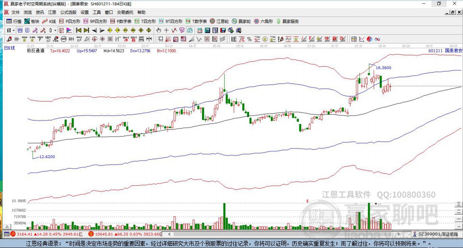Open the T数字表 tool
This screenshot has width=463, height=248.
point(196,21)
